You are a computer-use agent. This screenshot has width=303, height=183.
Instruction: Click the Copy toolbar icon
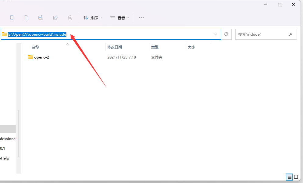(x=12, y=18)
